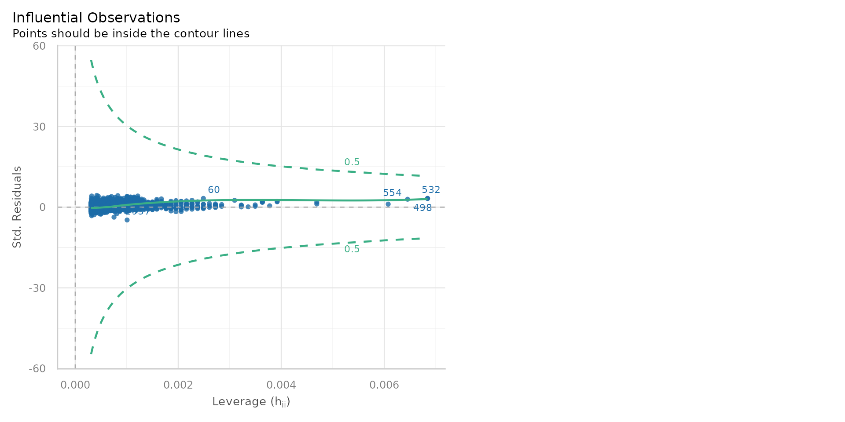The image size is (845, 422).
Task: Click the 'Std. Residuals' y-axis title
Action: tap(17, 207)
